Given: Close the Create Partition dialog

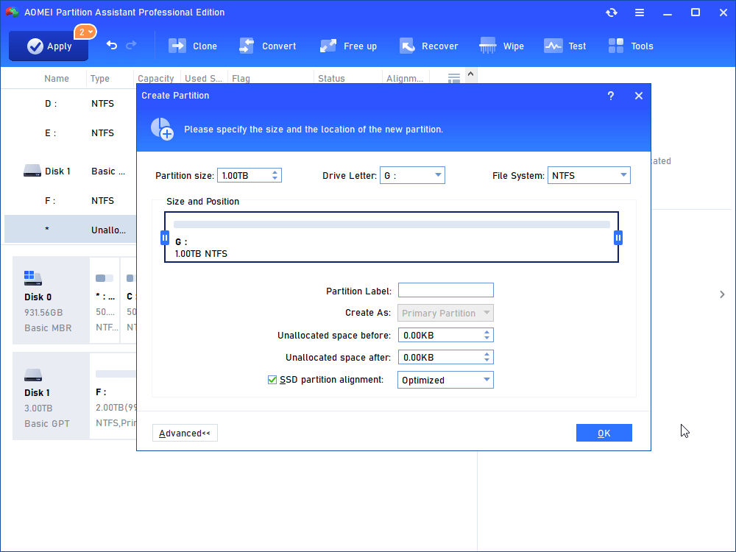Looking at the screenshot, I should tap(639, 96).
